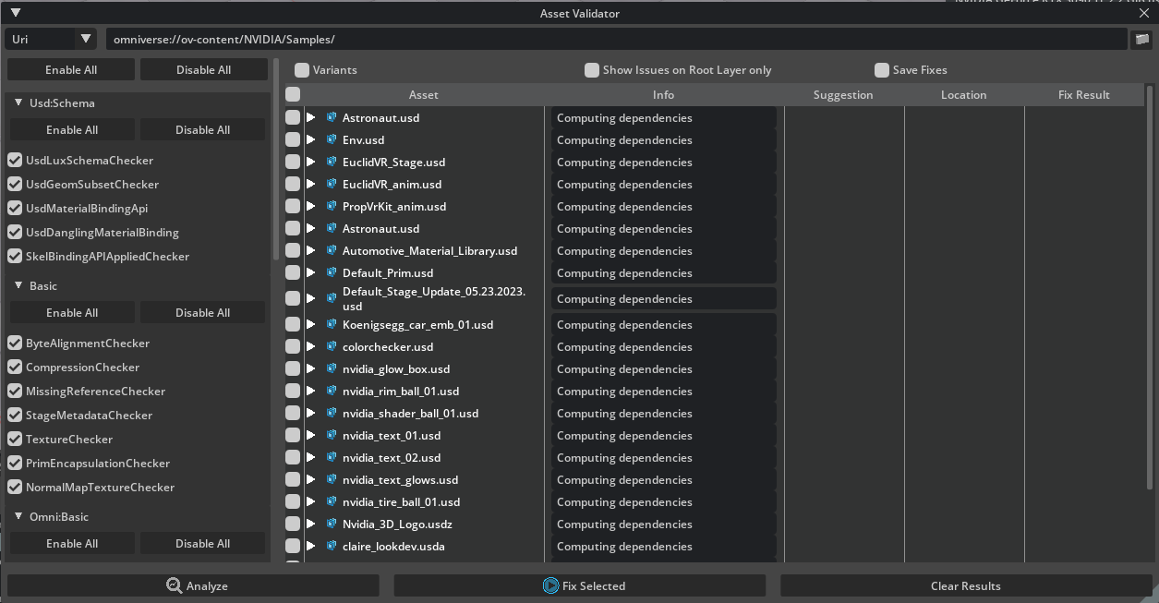
Task: Click Disable All under the Basic category
Action: (202, 312)
